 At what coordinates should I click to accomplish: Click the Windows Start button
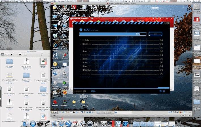point(54,112)
